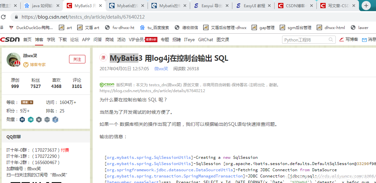376x183 pixels.
Task: Open the lawer bookmark
Action: [359, 27]
